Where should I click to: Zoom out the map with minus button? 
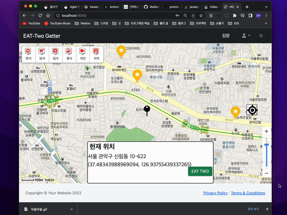click(266, 173)
